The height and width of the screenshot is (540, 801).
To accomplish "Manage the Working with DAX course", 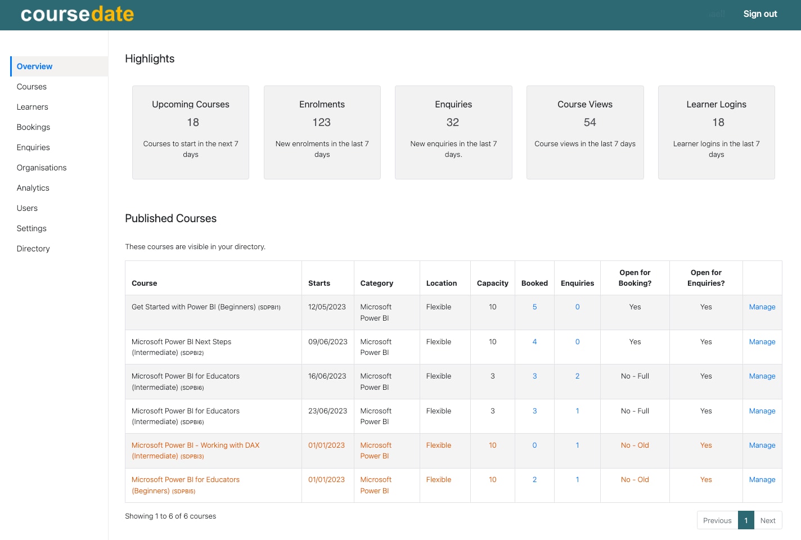I will coord(762,445).
